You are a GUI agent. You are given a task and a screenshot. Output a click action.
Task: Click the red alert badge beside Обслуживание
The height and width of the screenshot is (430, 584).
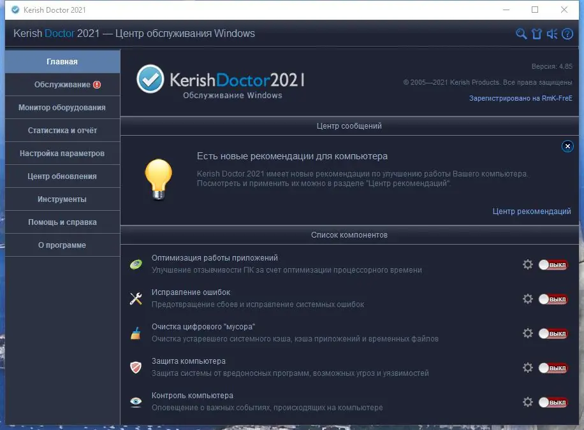(97, 85)
